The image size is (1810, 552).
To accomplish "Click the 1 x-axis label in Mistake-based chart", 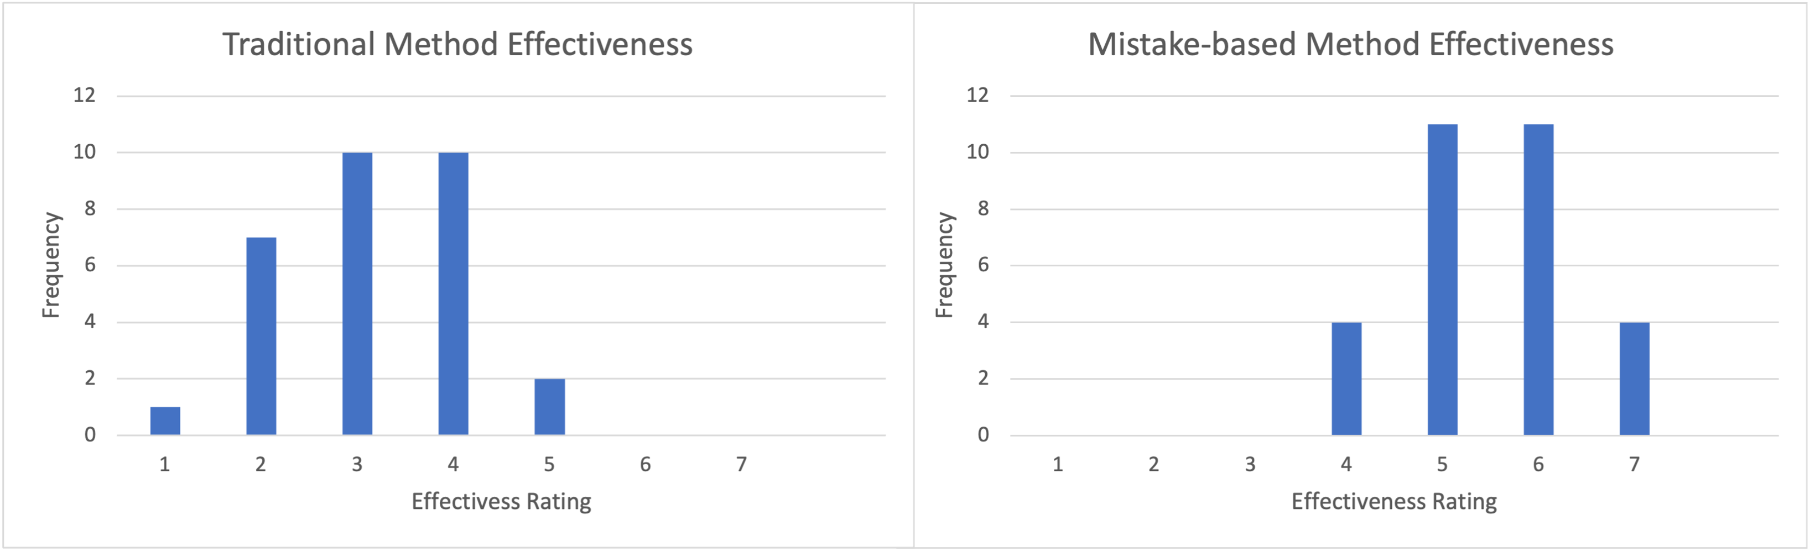I will [1058, 464].
